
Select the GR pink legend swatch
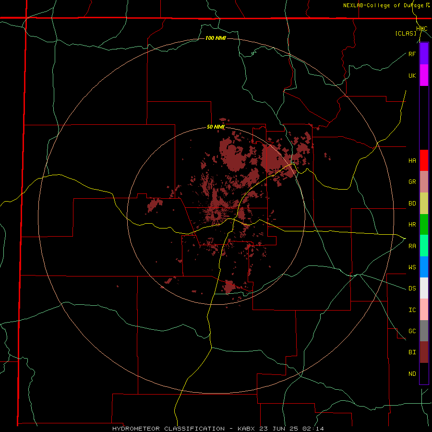pyautogui.click(x=424, y=182)
